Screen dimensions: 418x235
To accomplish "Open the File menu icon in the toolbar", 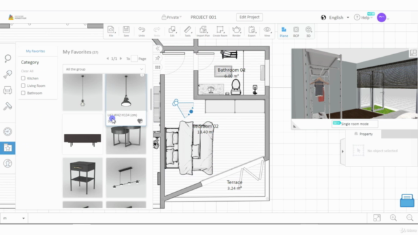I will pyautogui.click(x=111, y=31).
